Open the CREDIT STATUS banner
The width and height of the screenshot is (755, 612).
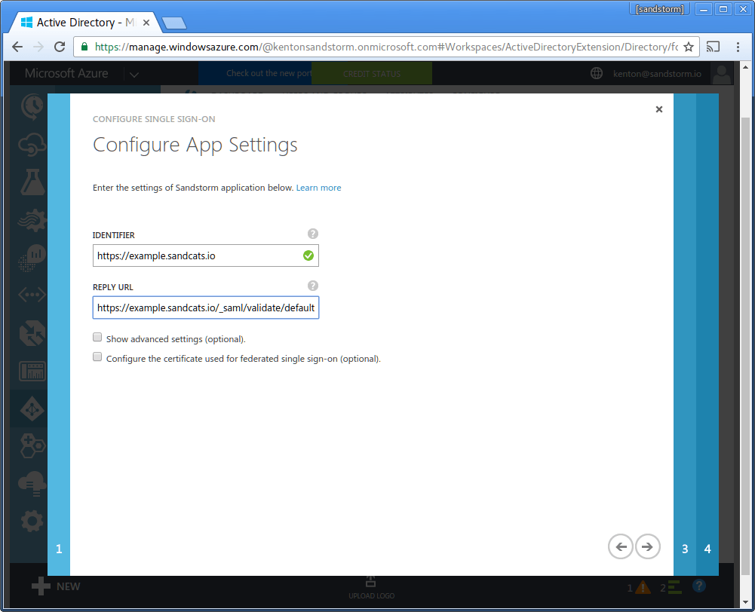point(372,74)
